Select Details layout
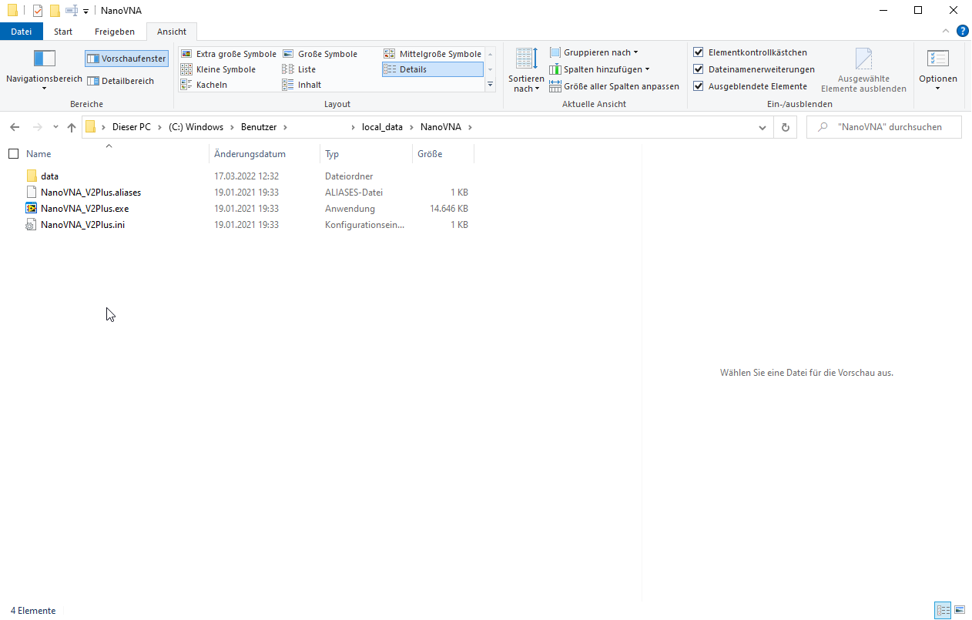The width and height of the screenshot is (972, 620). (433, 69)
